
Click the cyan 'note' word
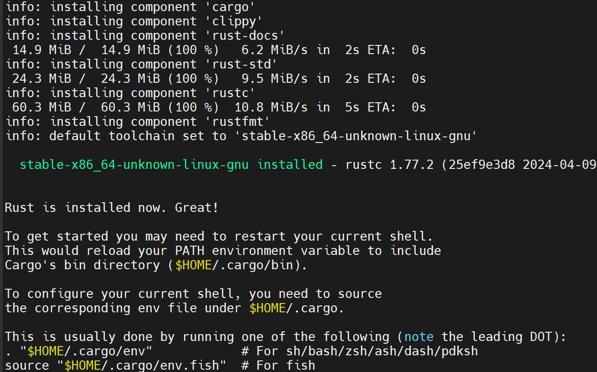tap(419, 336)
